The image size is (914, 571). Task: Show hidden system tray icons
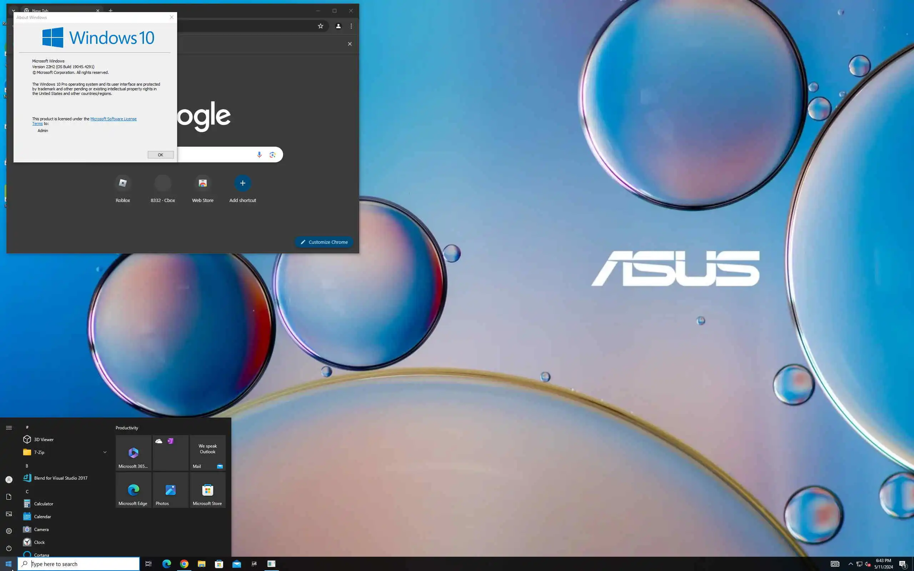click(x=850, y=564)
